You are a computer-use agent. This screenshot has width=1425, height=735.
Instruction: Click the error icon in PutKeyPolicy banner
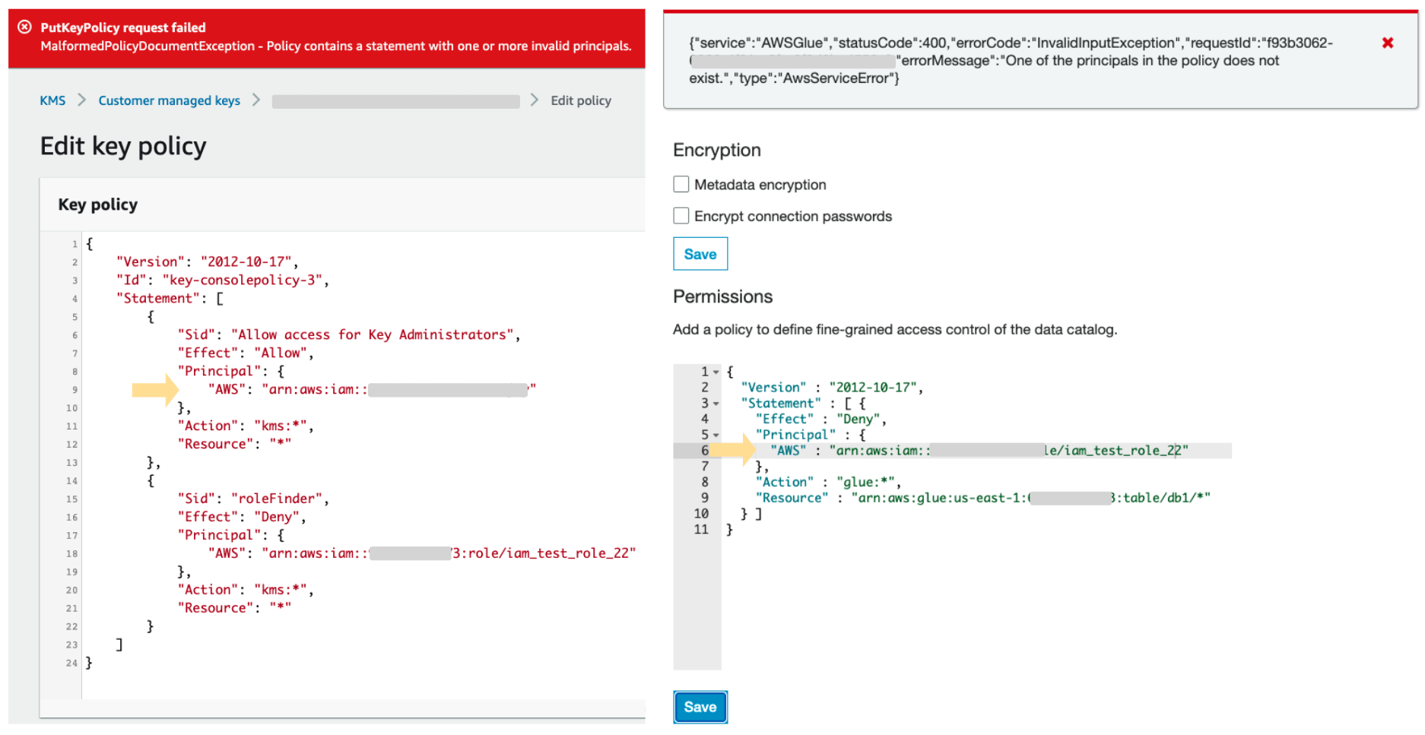[25, 27]
